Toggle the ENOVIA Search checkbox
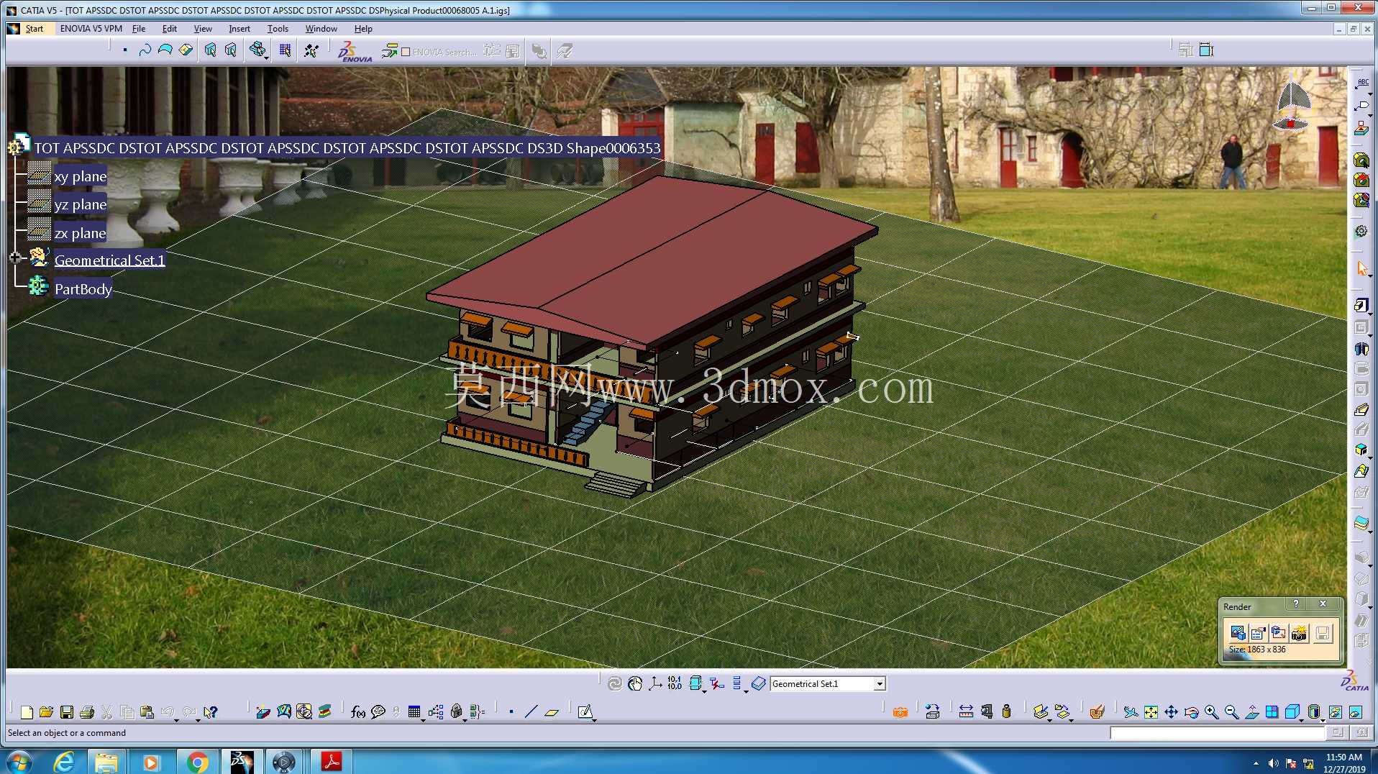Viewport: 1378px width, 774px height. coord(406,52)
